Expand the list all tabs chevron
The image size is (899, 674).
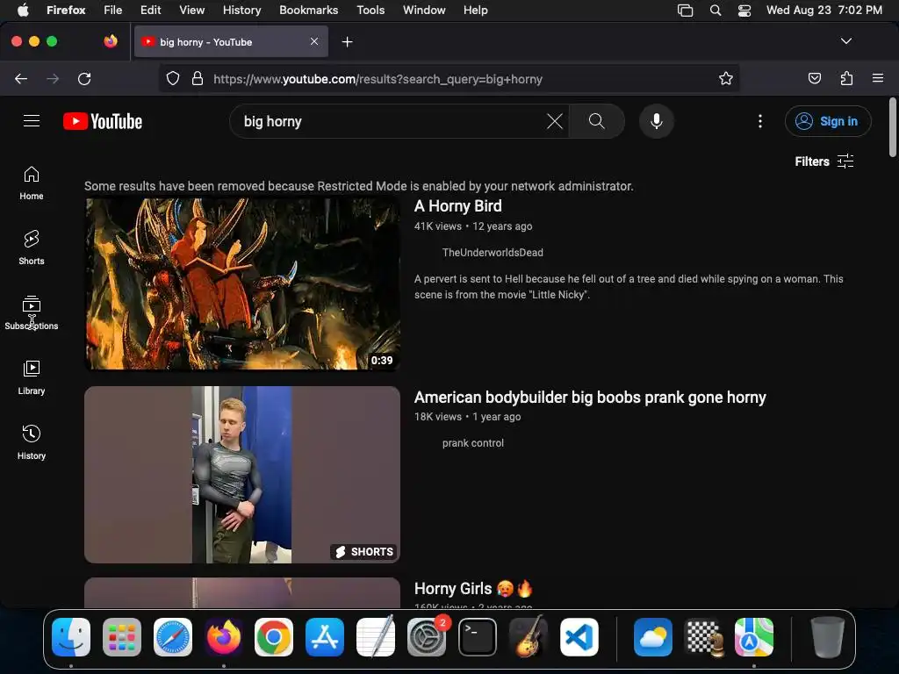[x=846, y=41]
